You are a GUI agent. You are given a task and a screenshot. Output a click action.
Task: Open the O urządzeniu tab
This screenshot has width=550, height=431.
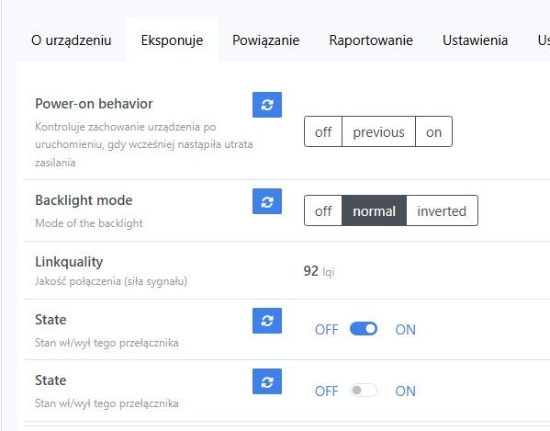pyautogui.click(x=72, y=40)
